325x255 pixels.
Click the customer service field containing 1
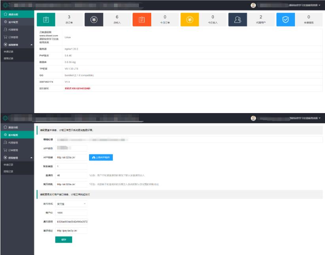tap(71, 166)
